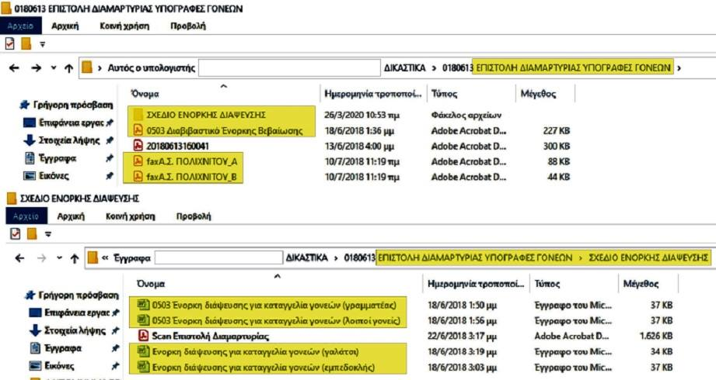Click the Up arrow beside Αυτός ο υπολογιστής
The width and height of the screenshot is (716, 380).
click(x=69, y=68)
